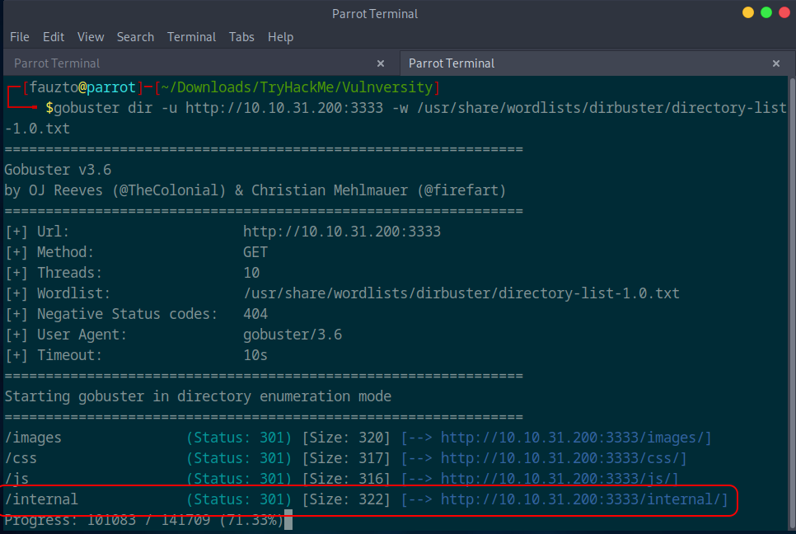The width and height of the screenshot is (796, 534).
Task: Click the '[Size: 322]' value
Action: click(346, 499)
